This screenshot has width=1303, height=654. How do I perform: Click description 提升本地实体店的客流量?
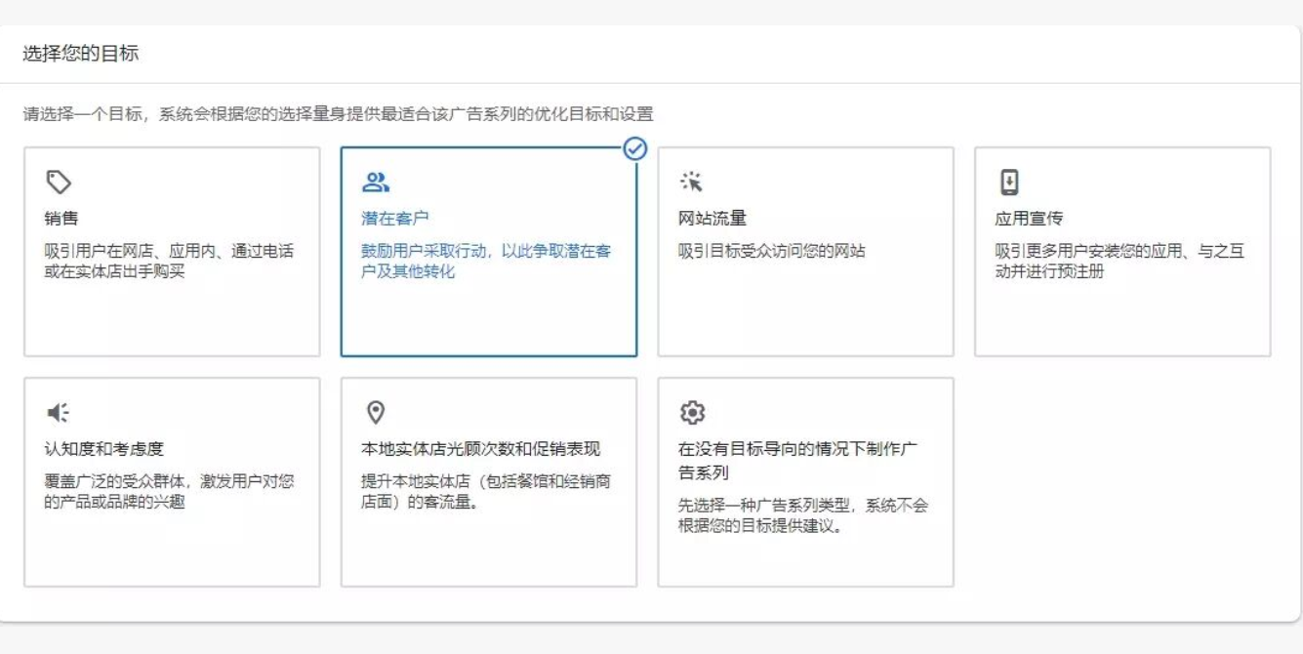[486, 492]
